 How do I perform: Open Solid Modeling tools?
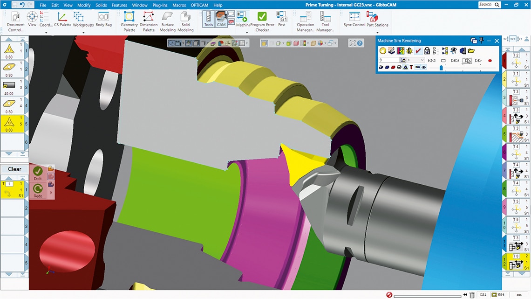(185, 21)
